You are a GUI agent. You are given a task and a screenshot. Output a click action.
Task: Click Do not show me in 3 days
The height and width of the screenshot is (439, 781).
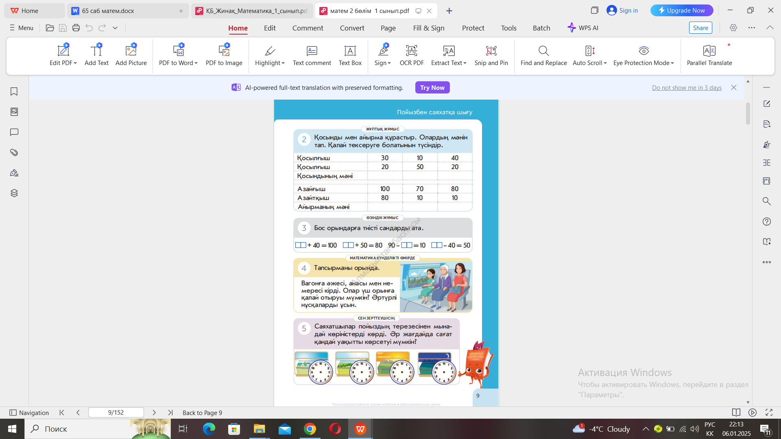pos(687,88)
